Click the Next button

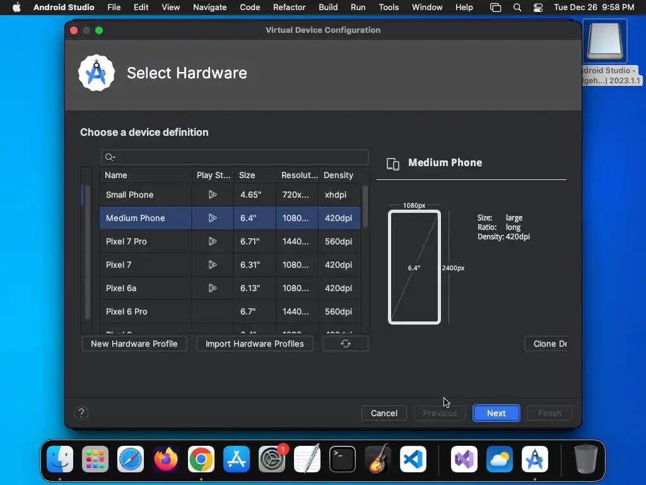tap(496, 413)
